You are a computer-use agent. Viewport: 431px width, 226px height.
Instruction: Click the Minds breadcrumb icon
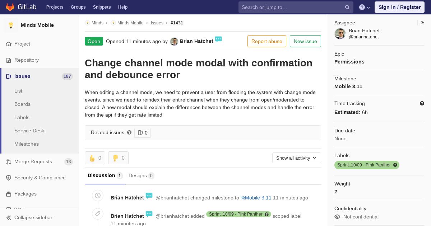pos(87,23)
